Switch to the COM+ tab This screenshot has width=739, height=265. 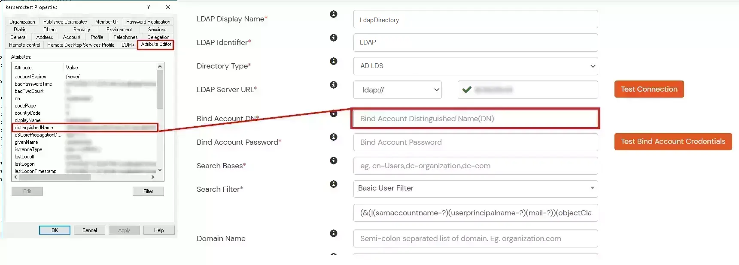tap(128, 45)
